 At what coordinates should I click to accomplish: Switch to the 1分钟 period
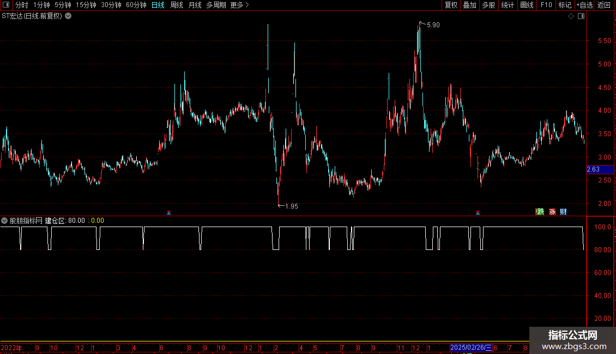41,5
